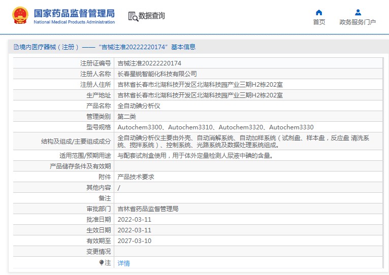Click the slash value in 其他内容
This screenshot has width=389, height=275.
[x=119, y=188]
